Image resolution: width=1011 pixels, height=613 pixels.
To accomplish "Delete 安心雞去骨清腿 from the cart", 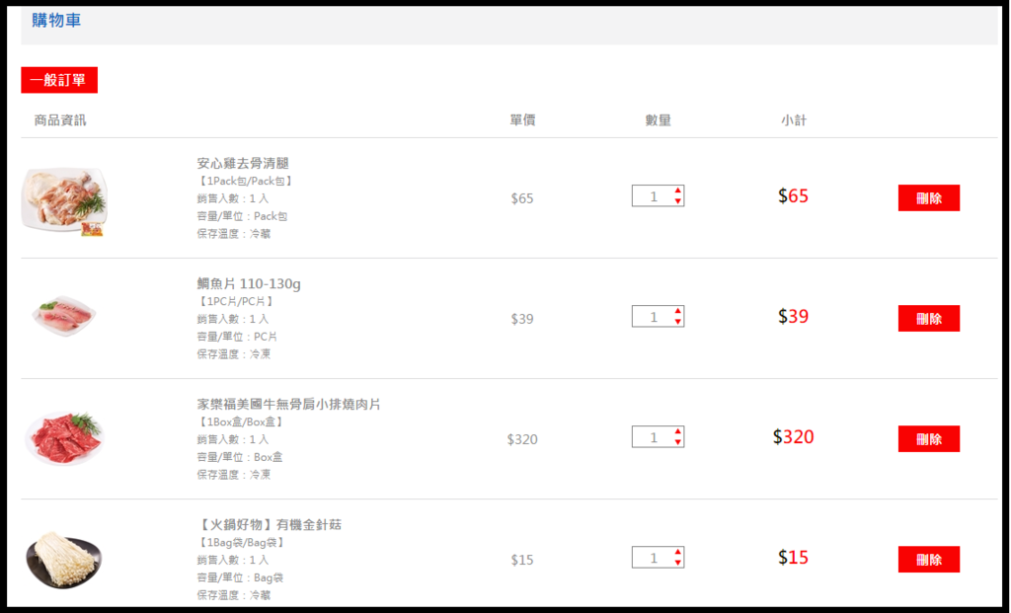I will click(x=928, y=197).
